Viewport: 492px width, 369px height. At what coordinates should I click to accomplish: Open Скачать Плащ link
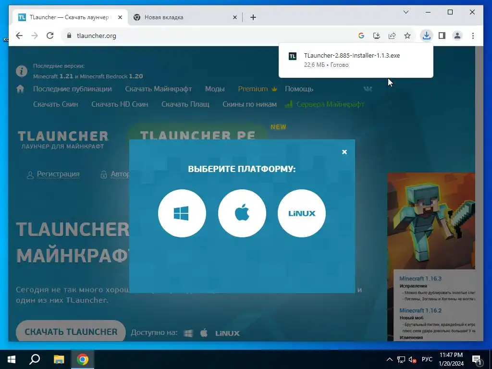pyautogui.click(x=185, y=104)
